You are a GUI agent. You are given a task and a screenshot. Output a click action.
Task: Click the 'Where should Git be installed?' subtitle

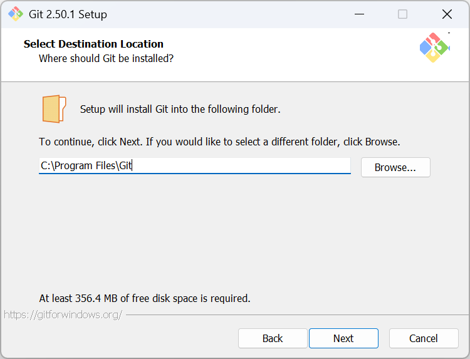click(x=106, y=58)
